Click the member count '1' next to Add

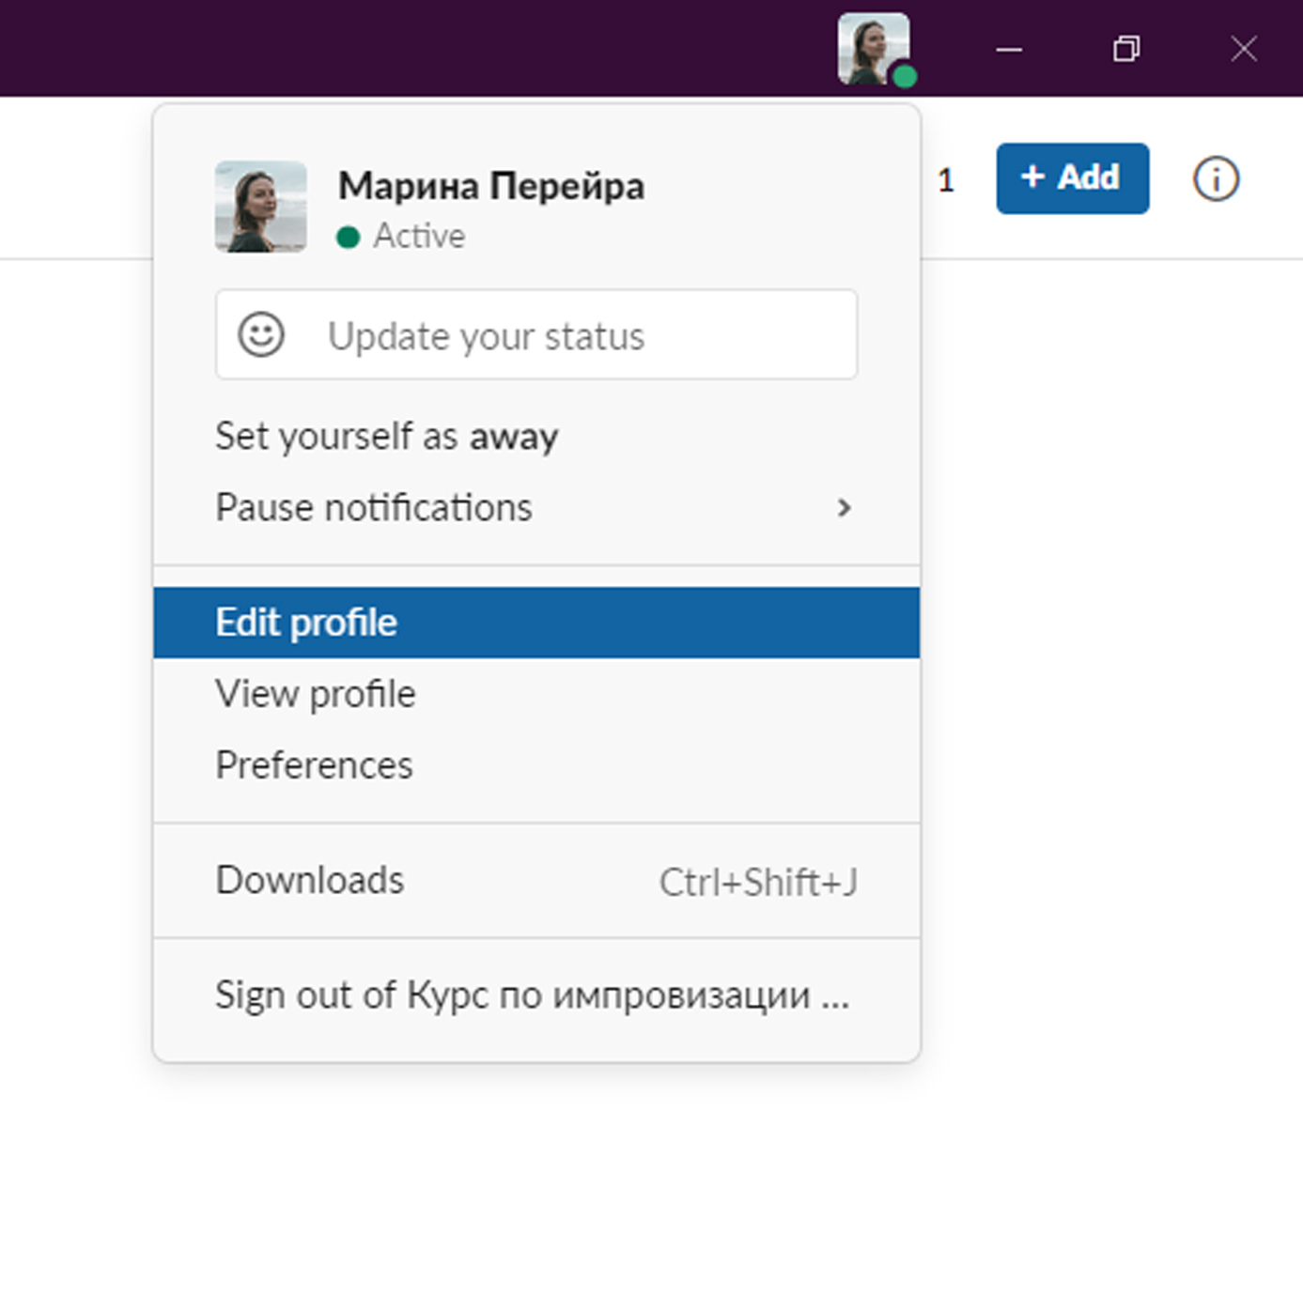pyautogui.click(x=946, y=179)
